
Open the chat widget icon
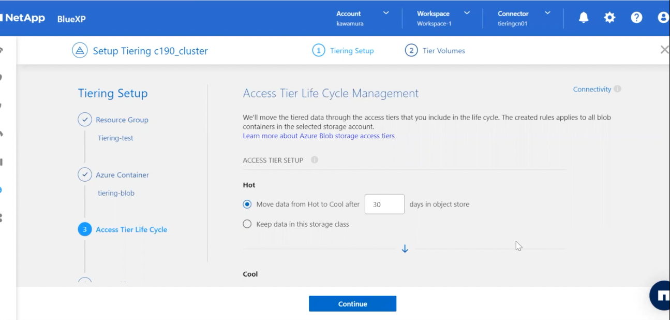click(x=661, y=296)
